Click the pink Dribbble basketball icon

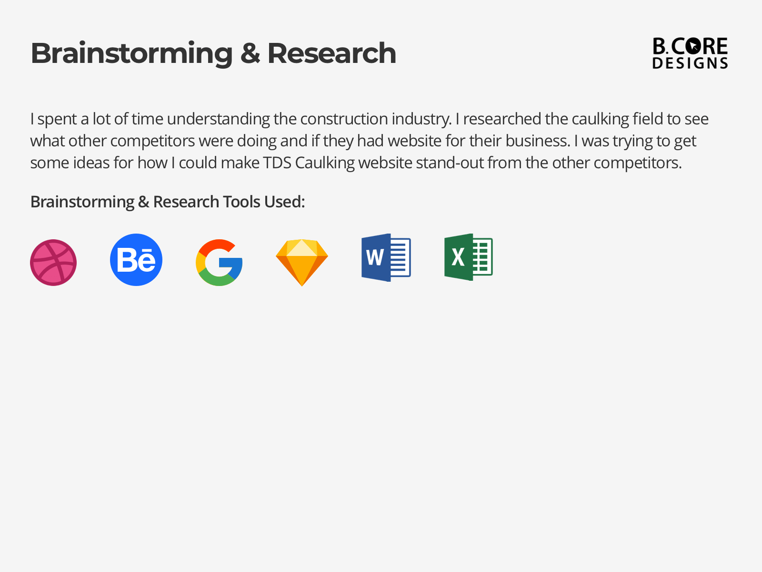click(x=53, y=263)
